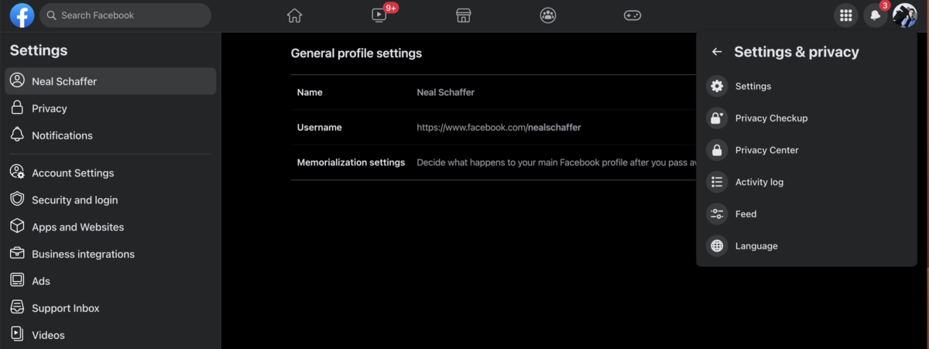Open Ads in settings sidebar

(x=111, y=281)
